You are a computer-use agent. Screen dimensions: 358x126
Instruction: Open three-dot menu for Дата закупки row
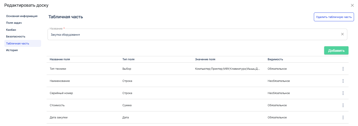click(x=343, y=117)
